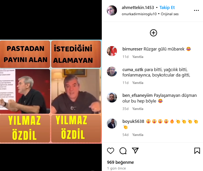The height and width of the screenshot is (171, 203).
Task: Like the post with the heart icon
Action: pyautogui.click(x=110, y=151)
